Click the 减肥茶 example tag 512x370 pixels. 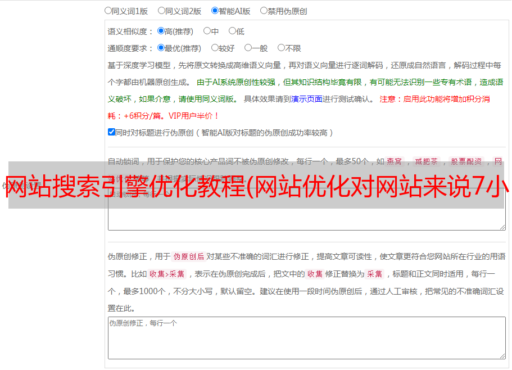coord(426,161)
